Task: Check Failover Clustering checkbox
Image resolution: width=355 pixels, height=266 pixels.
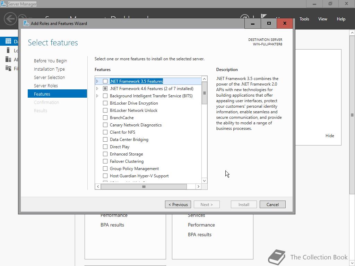Action: click(105, 161)
